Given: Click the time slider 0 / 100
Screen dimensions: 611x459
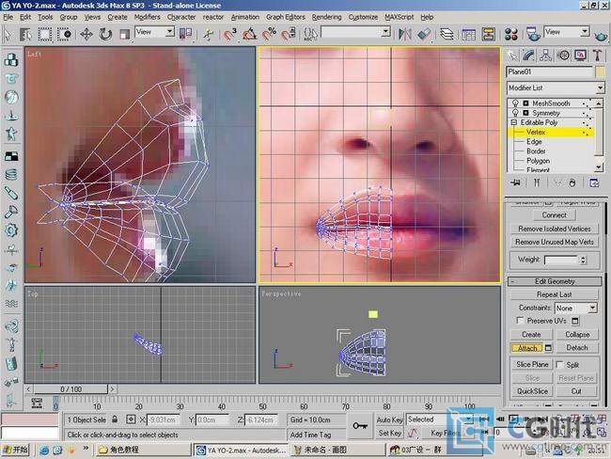Looking at the screenshot, I should 70,389.
